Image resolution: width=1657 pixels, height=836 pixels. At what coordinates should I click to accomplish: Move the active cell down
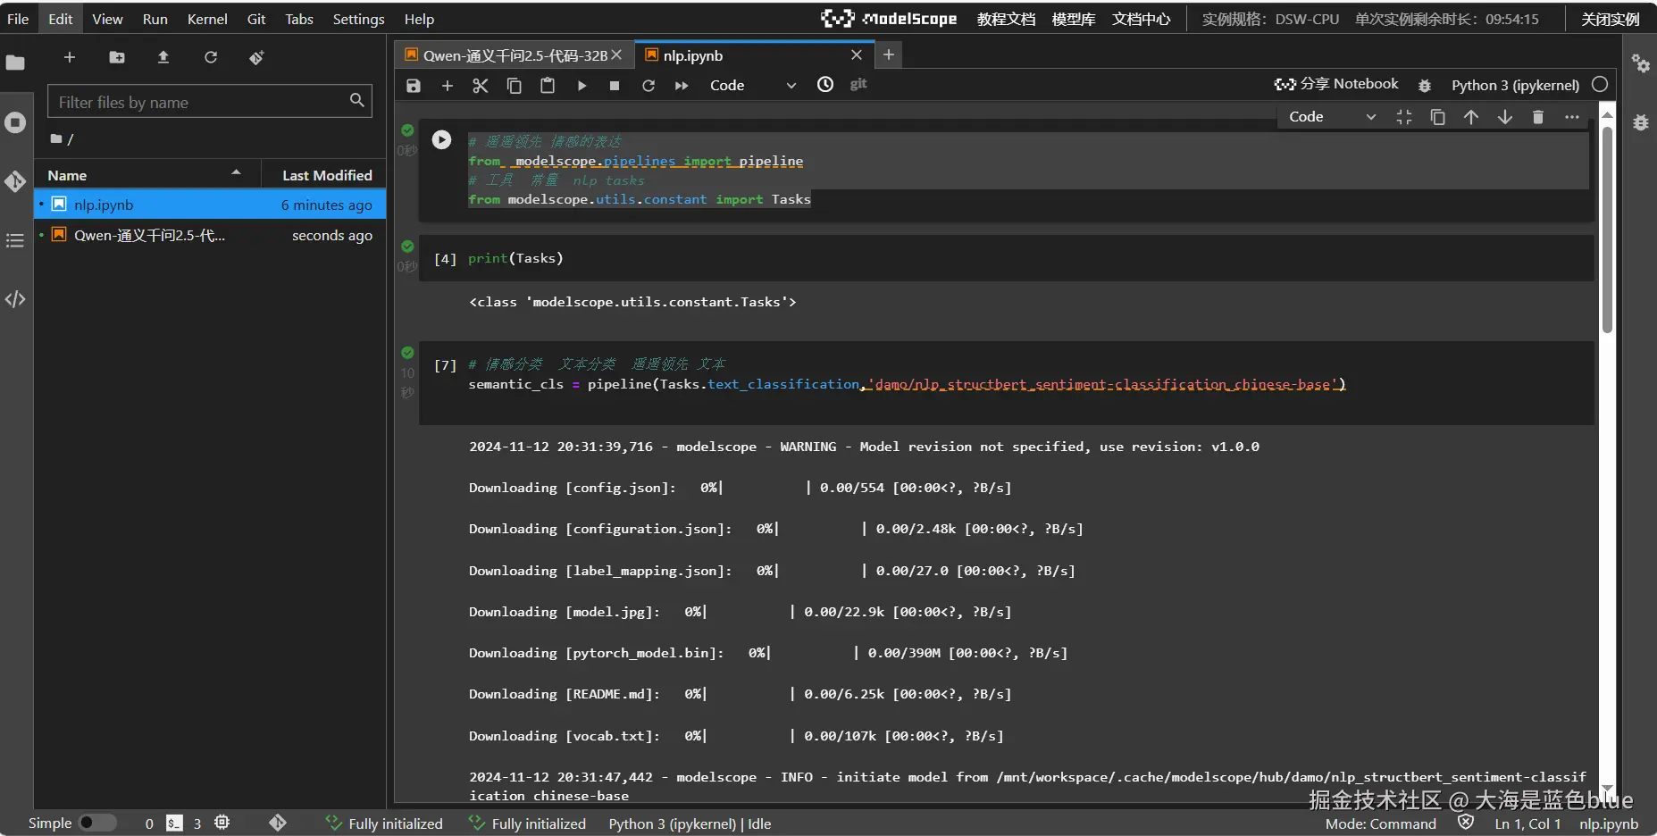coord(1504,117)
